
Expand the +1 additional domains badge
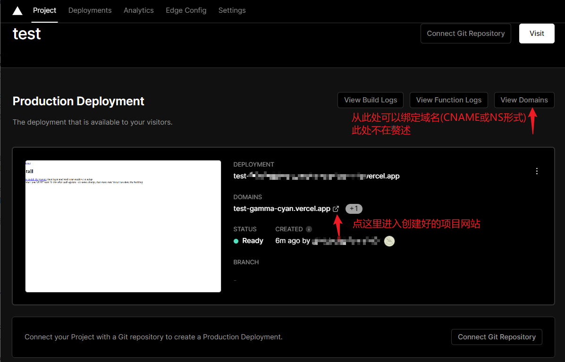(354, 209)
